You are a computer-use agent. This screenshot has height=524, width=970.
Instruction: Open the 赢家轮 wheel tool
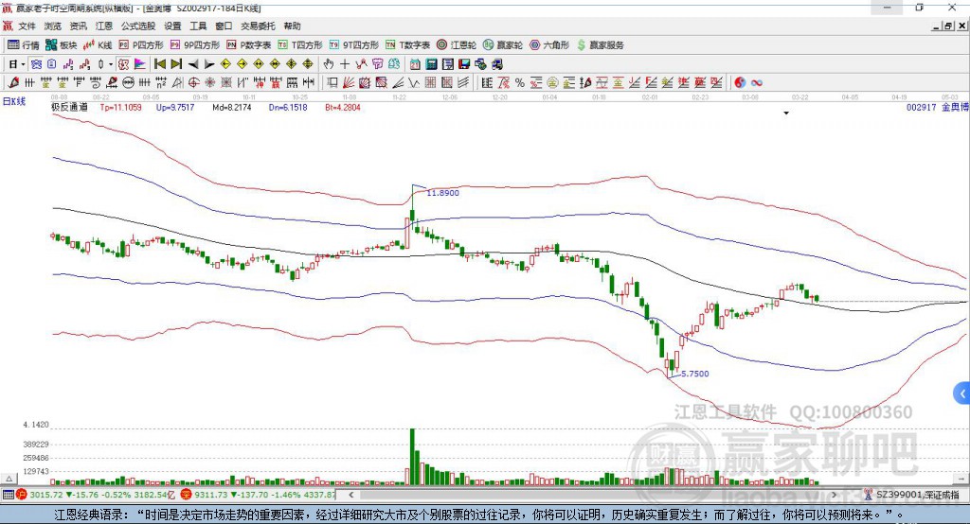pyautogui.click(x=503, y=45)
